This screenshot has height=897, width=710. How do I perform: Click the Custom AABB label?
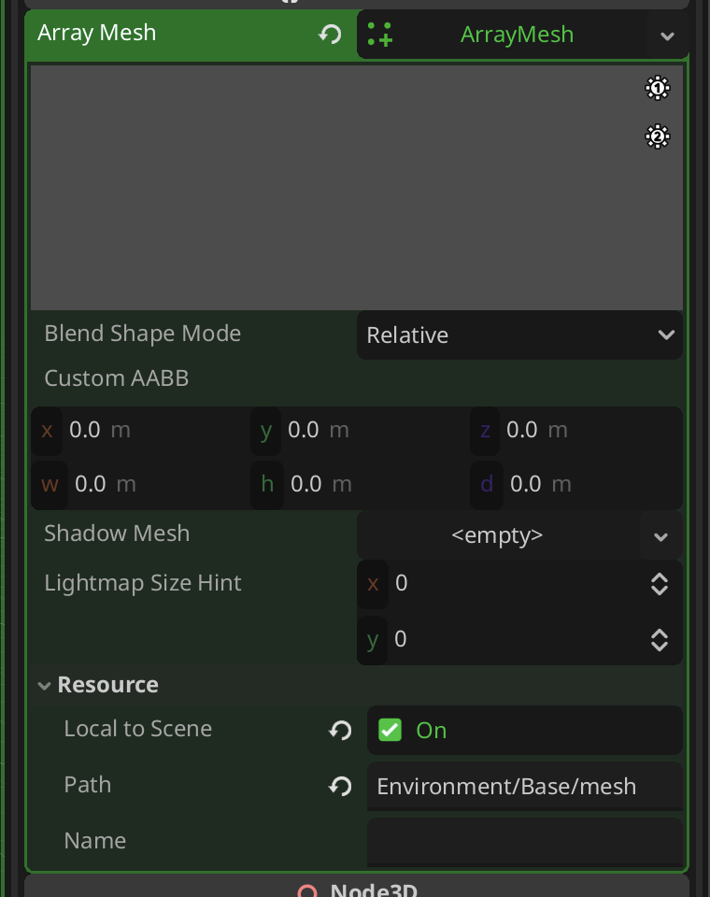117,378
